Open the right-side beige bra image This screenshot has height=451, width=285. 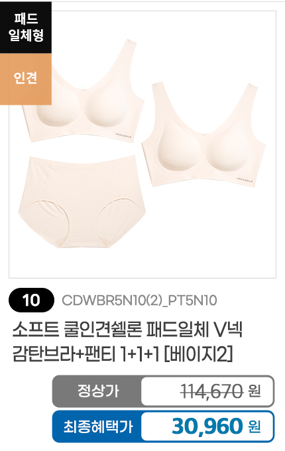[x=204, y=135]
